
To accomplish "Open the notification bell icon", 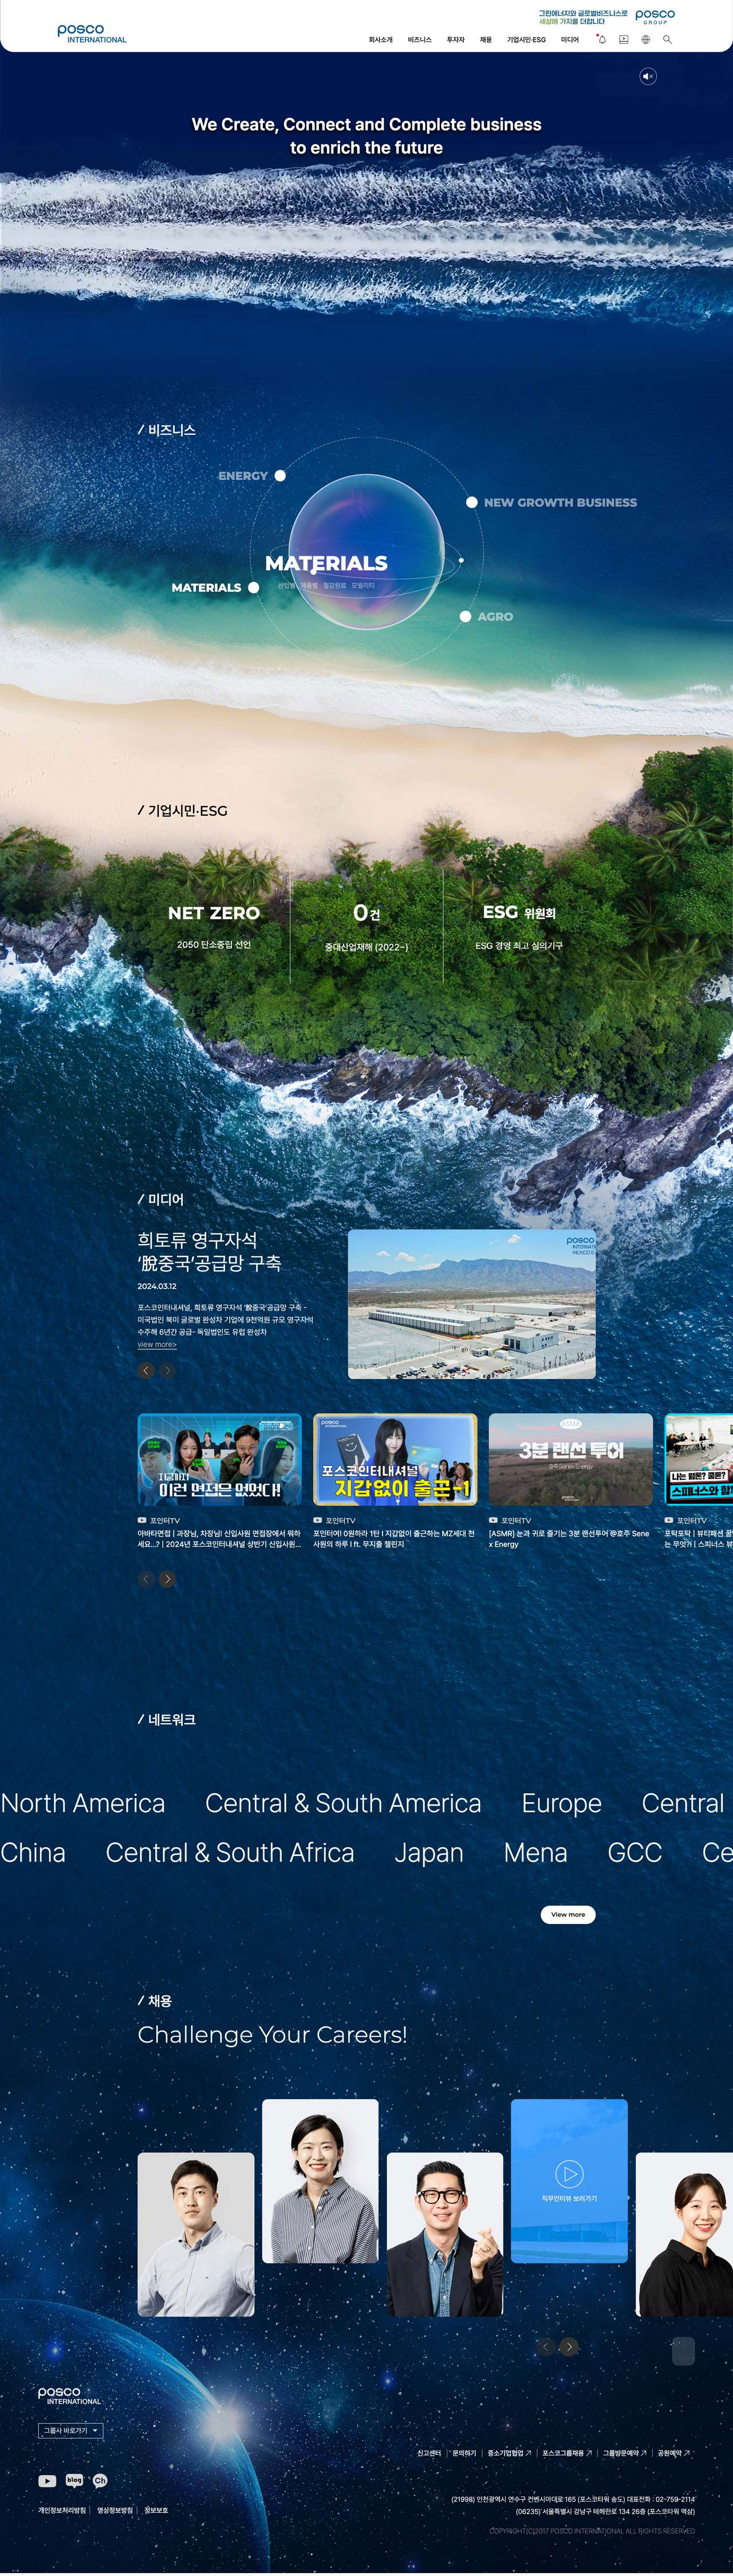I will (x=601, y=40).
